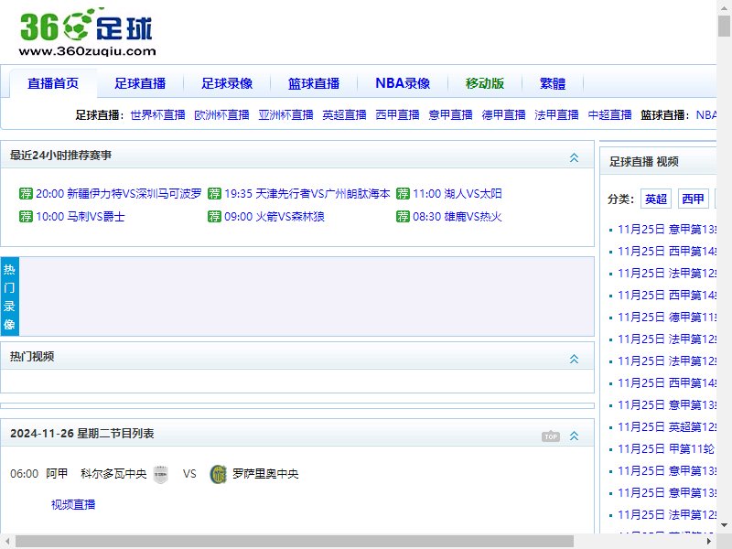
Task: Switch to the 直播首页 tab
Action: click(x=53, y=83)
